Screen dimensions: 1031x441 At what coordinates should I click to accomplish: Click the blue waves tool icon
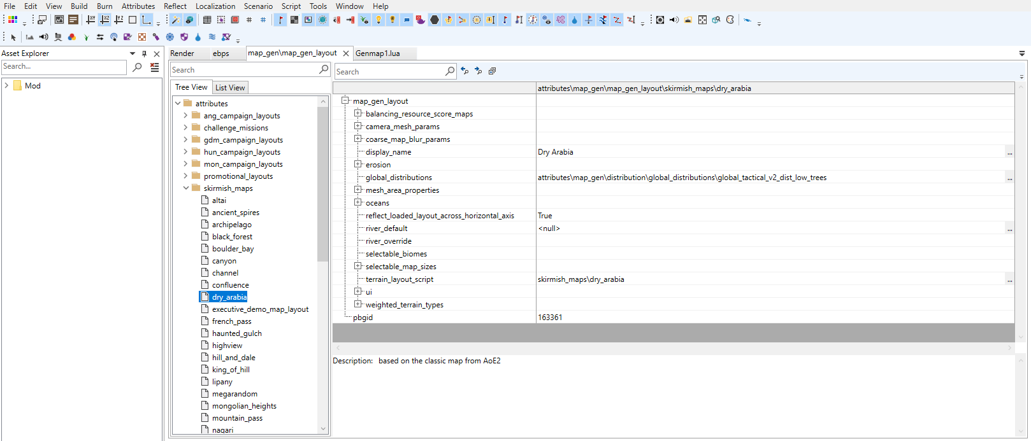pos(212,37)
